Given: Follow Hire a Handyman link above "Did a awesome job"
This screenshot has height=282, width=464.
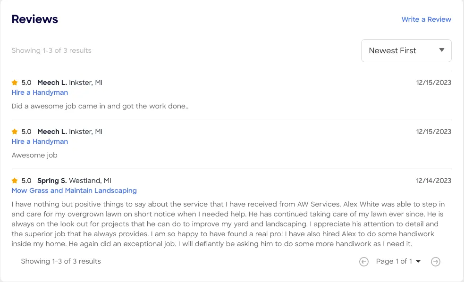Looking at the screenshot, I should tap(40, 92).
